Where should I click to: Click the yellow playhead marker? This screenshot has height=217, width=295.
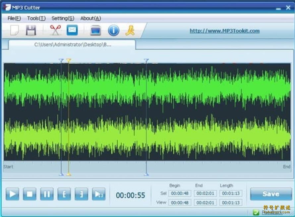click(69, 60)
